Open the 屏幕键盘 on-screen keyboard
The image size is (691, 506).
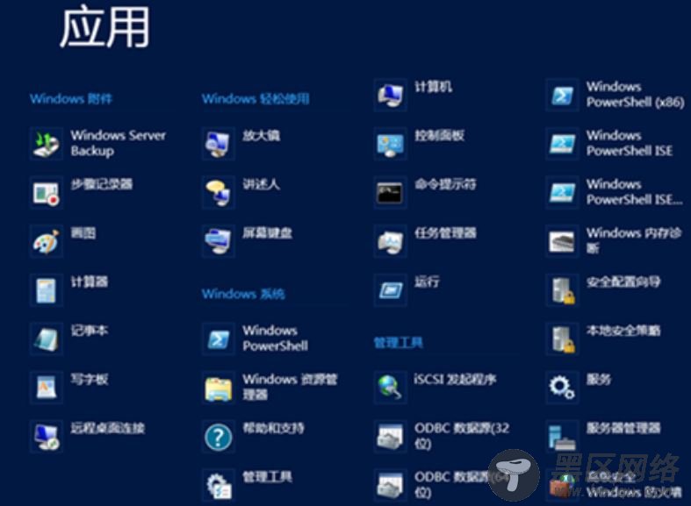point(248,240)
